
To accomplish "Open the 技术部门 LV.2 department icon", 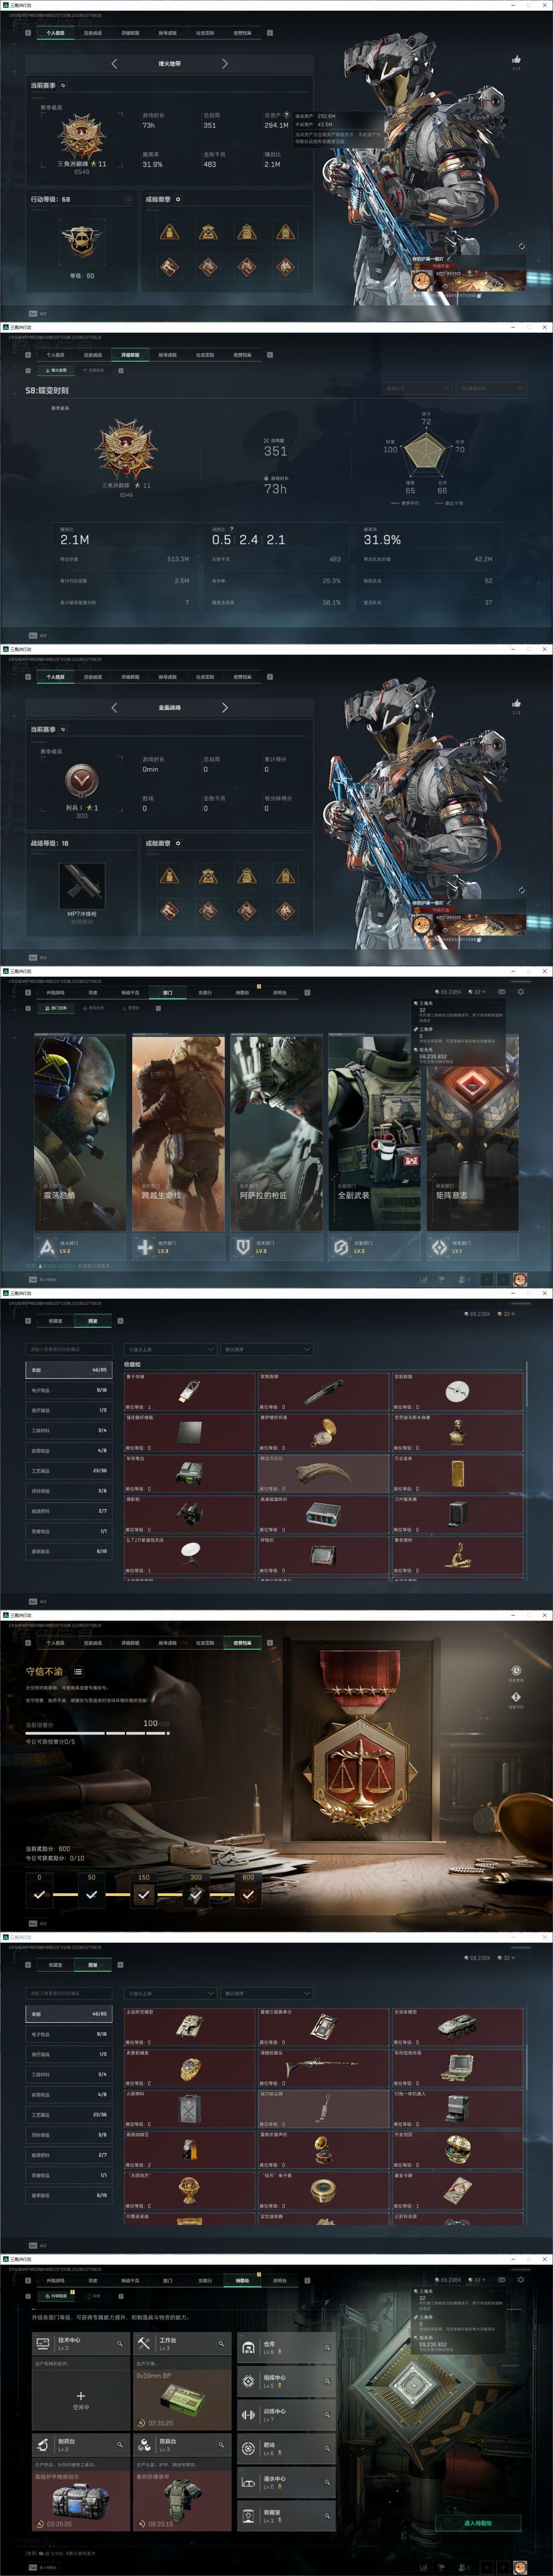I will pos(47,1247).
